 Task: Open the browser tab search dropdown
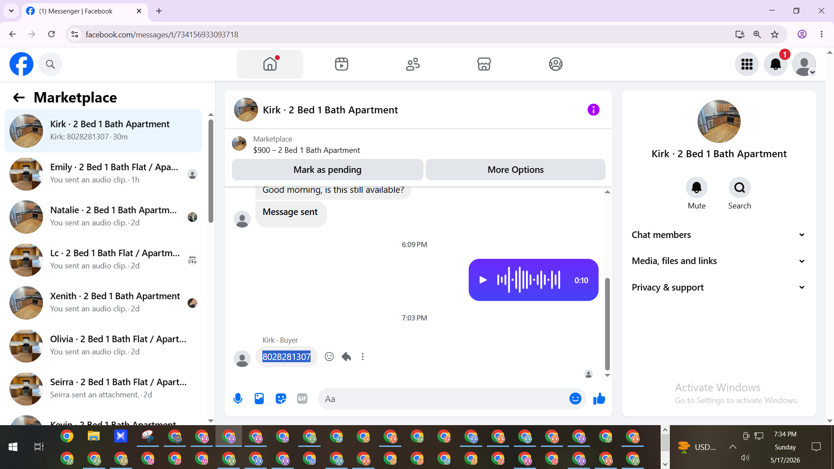[x=11, y=11]
